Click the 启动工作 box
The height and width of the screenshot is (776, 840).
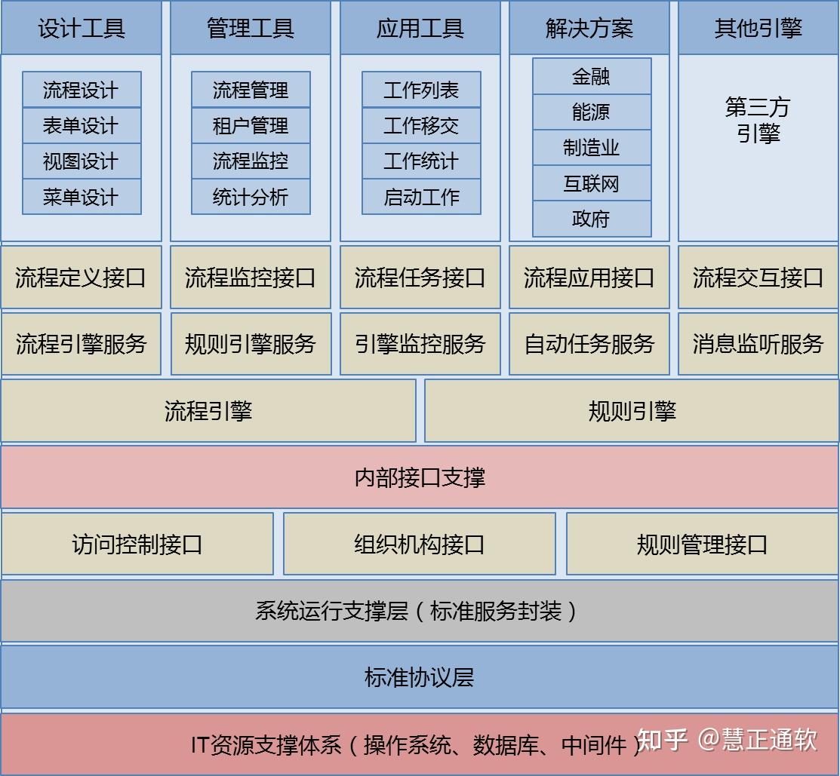(421, 197)
